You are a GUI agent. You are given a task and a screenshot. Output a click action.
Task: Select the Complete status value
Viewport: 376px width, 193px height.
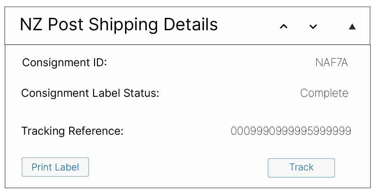coord(324,93)
